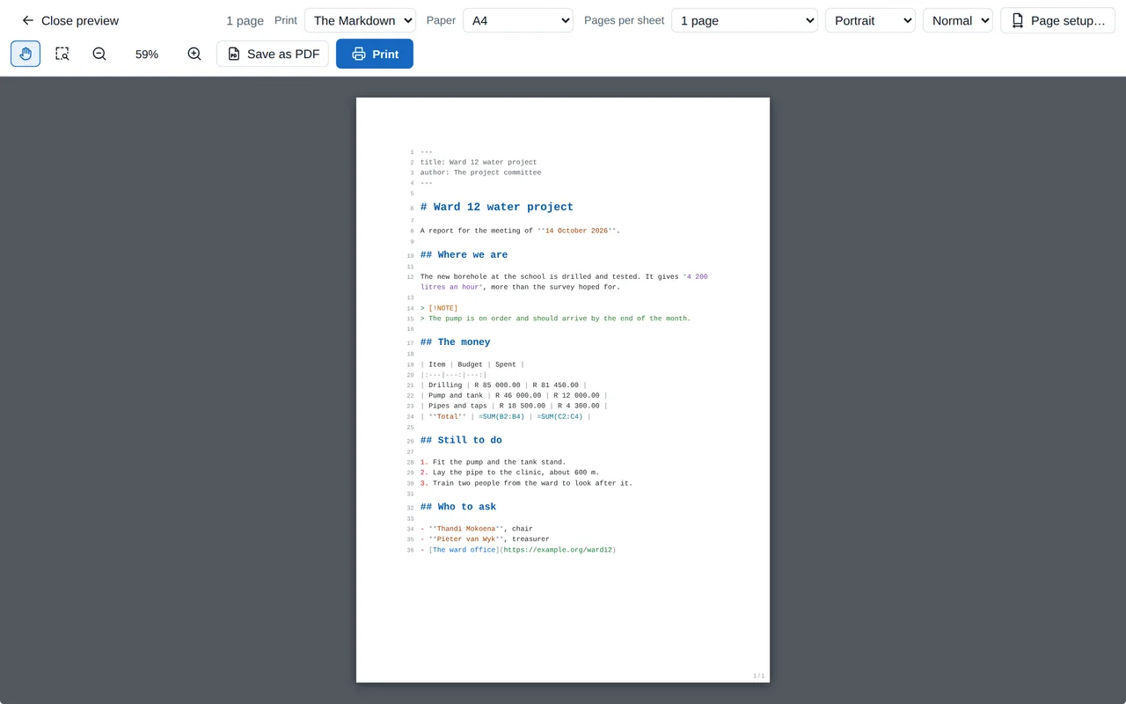Click the 'author: The project committee' line
The image size is (1126, 704).
click(480, 172)
